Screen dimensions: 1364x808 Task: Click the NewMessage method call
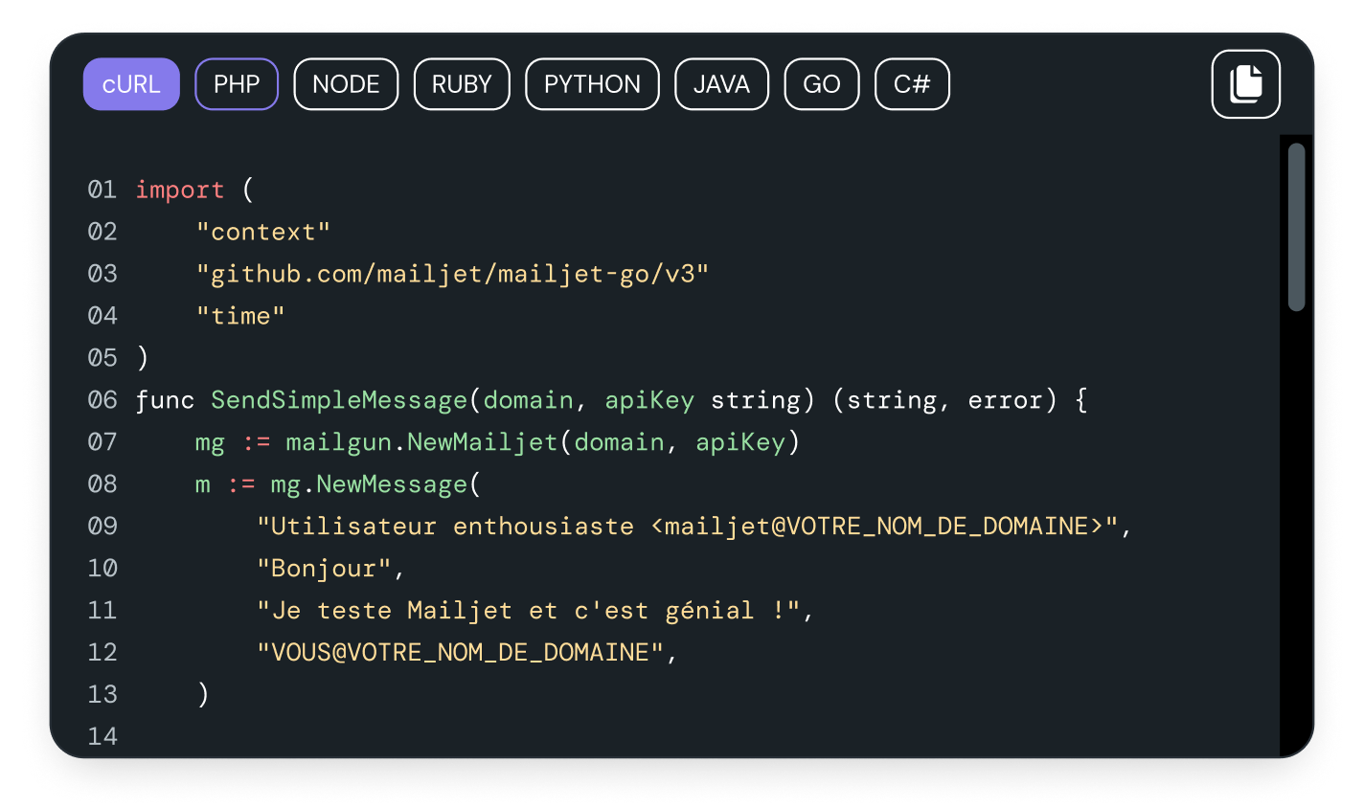pos(392,484)
